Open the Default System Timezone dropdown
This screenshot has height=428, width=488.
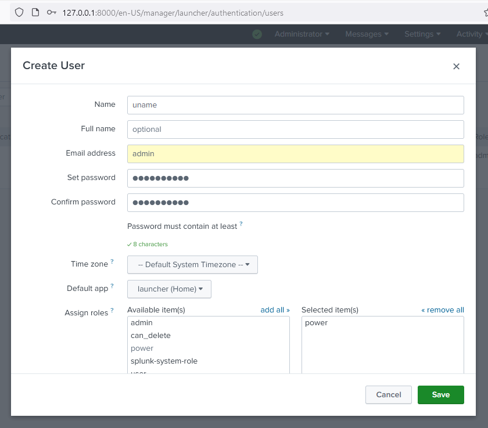pos(192,265)
